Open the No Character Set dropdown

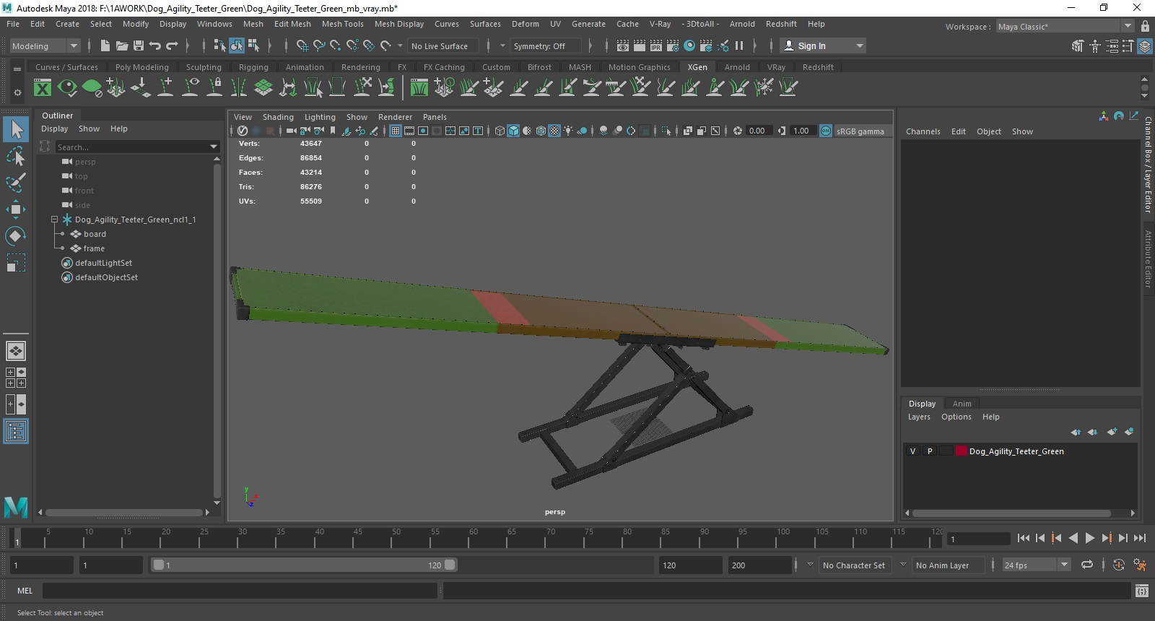tap(855, 565)
